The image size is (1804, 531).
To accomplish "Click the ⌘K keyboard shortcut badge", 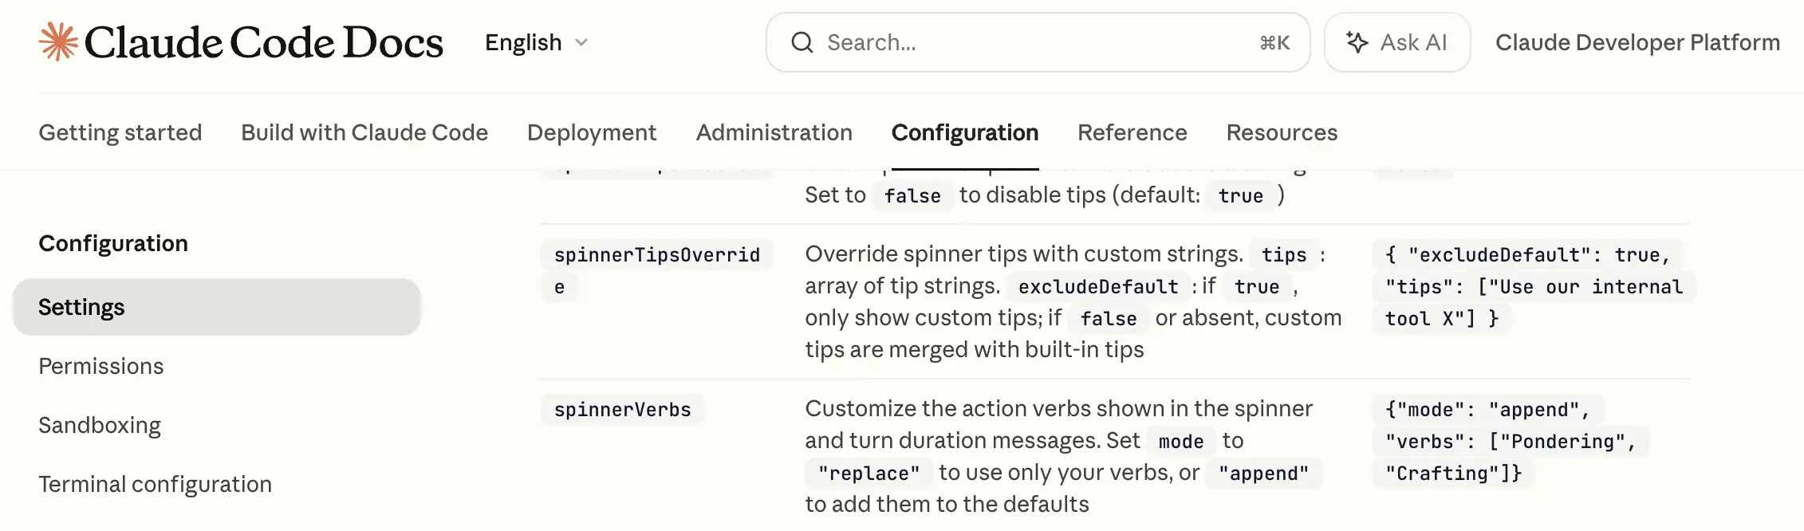I will click(1274, 44).
